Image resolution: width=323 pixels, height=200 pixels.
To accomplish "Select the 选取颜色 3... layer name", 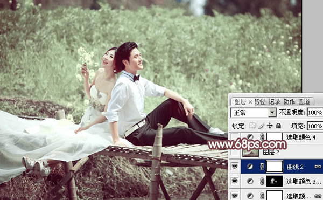I will (304, 182).
